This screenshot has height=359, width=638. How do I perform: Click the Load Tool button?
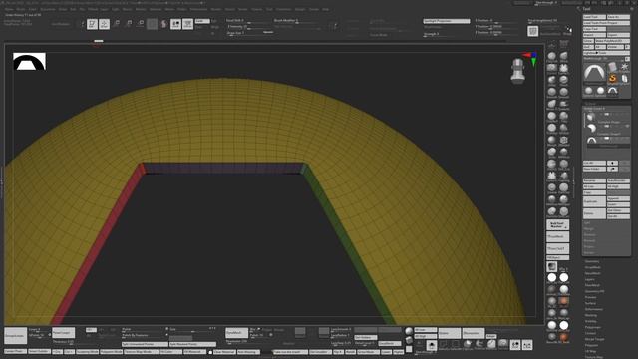pos(594,17)
